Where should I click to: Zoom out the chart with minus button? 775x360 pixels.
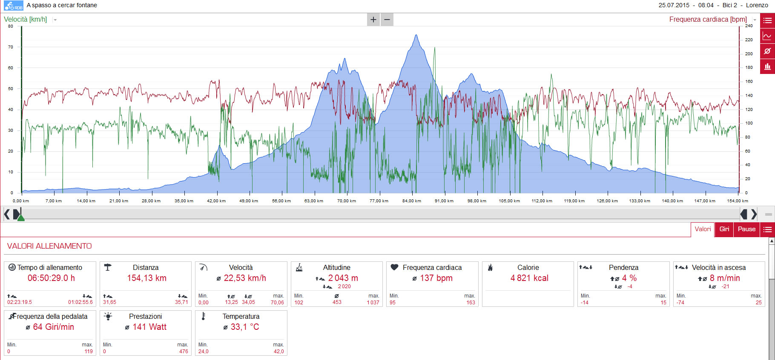tap(387, 20)
